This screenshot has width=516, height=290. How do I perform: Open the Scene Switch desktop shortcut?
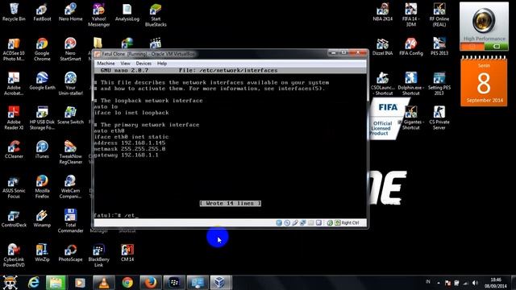pos(70,115)
